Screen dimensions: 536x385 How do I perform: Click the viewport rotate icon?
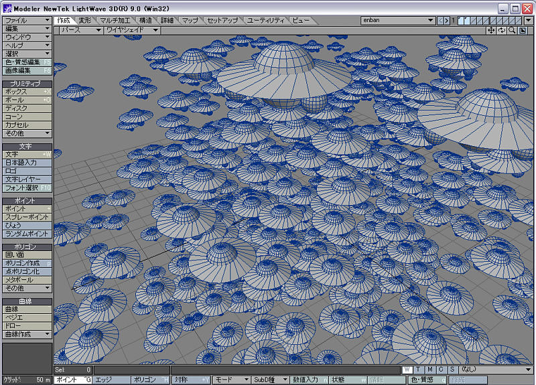[502, 30]
